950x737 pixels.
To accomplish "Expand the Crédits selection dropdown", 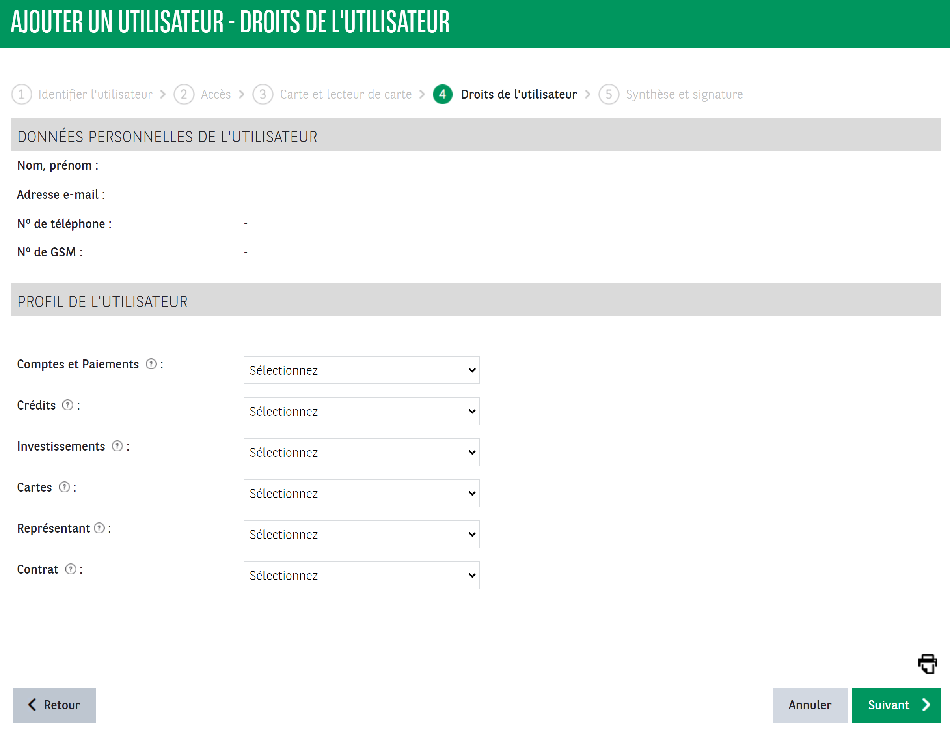I will 361,411.
